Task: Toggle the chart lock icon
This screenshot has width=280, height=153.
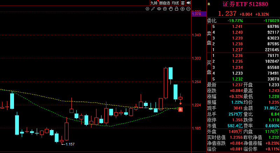Action: point(177,9)
